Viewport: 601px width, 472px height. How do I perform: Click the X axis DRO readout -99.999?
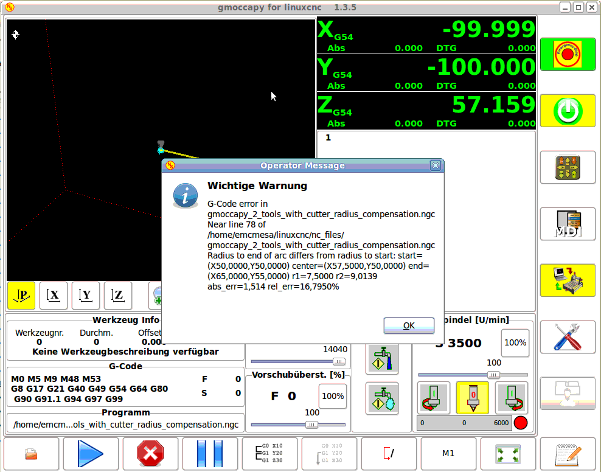[x=488, y=29]
